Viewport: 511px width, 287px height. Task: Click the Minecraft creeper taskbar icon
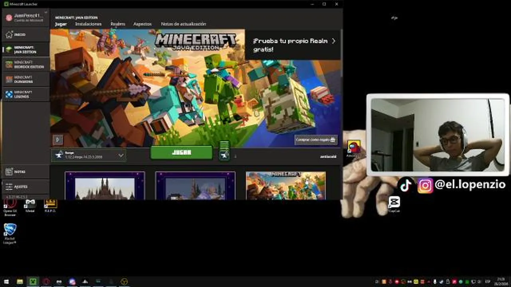33,282
